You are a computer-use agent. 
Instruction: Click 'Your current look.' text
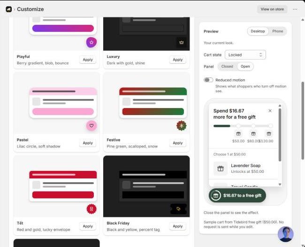click(x=219, y=43)
